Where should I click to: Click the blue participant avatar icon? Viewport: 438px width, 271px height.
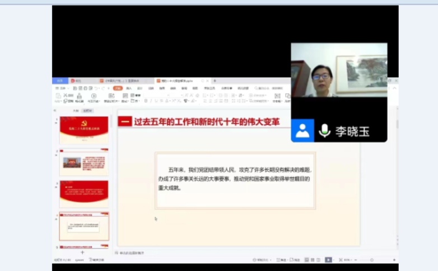click(302, 131)
